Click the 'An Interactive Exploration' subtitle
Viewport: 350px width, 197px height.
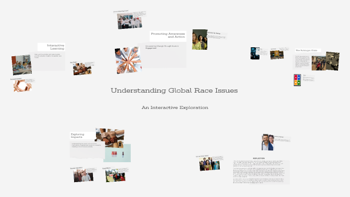(175, 107)
